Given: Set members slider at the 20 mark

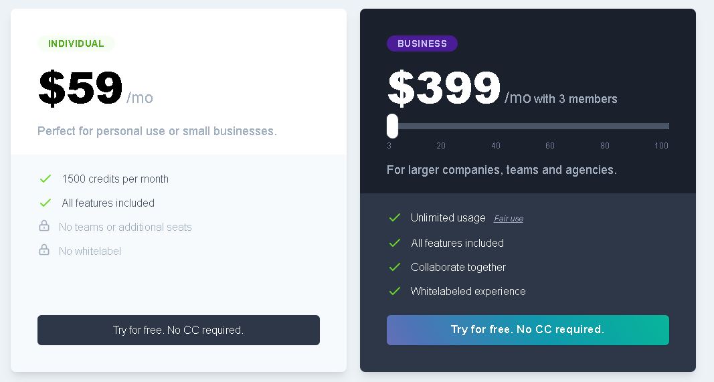Looking at the screenshot, I should pos(441,126).
